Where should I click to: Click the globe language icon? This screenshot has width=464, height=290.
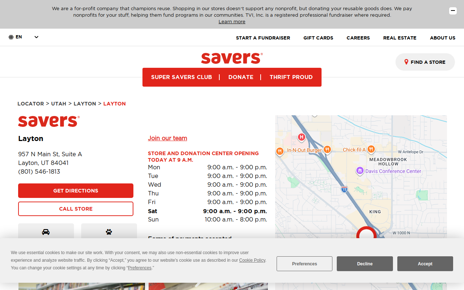(11, 37)
